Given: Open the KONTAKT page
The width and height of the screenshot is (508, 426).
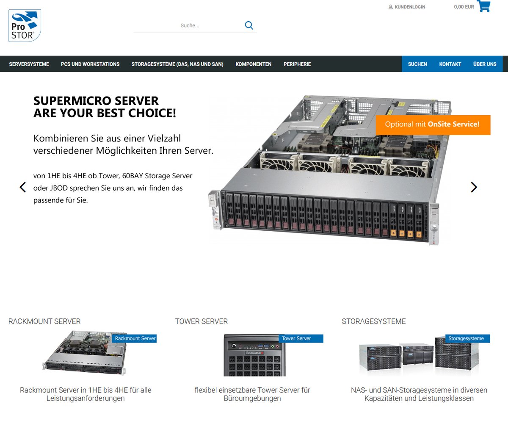Looking at the screenshot, I should pyautogui.click(x=450, y=64).
